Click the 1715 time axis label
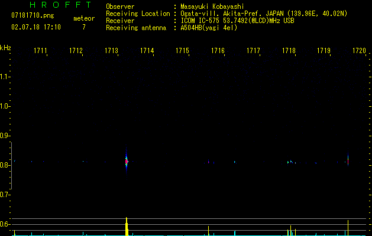 point(182,50)
